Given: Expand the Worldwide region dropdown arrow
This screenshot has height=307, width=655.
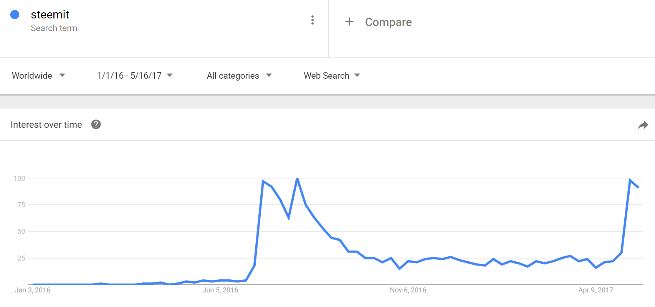Looking at the screenshot, I should (62, 75).
